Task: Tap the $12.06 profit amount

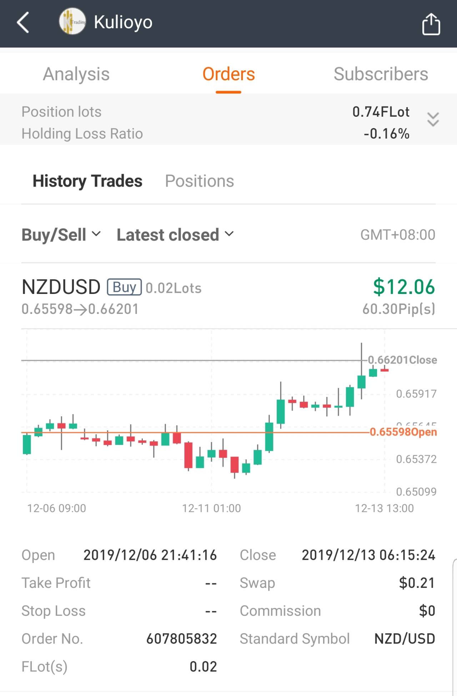Action: pyautogui.click(x=404, y=287)
